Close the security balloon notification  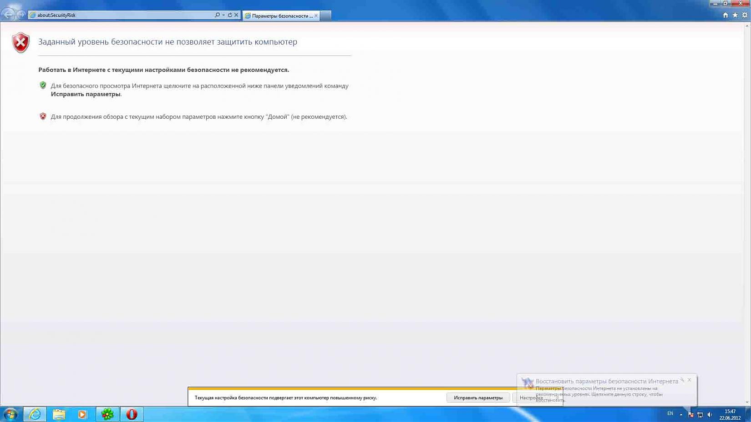(690, 380)
